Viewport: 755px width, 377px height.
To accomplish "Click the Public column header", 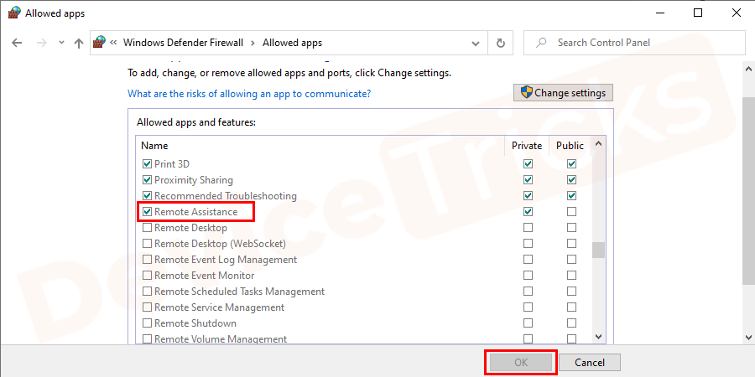I will tap(570, 145).
